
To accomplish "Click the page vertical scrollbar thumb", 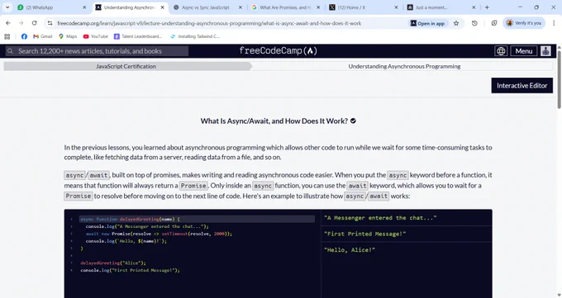I will point(559,78).
